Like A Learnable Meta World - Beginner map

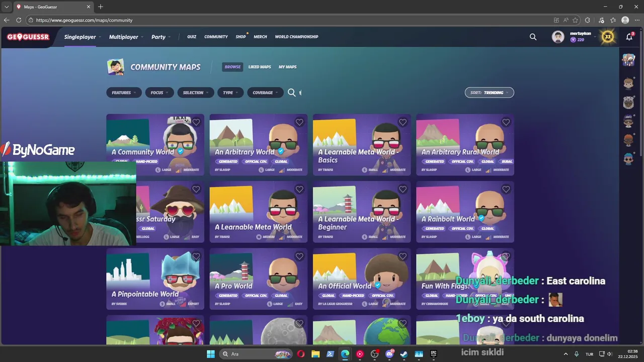[x=403, y=190]
